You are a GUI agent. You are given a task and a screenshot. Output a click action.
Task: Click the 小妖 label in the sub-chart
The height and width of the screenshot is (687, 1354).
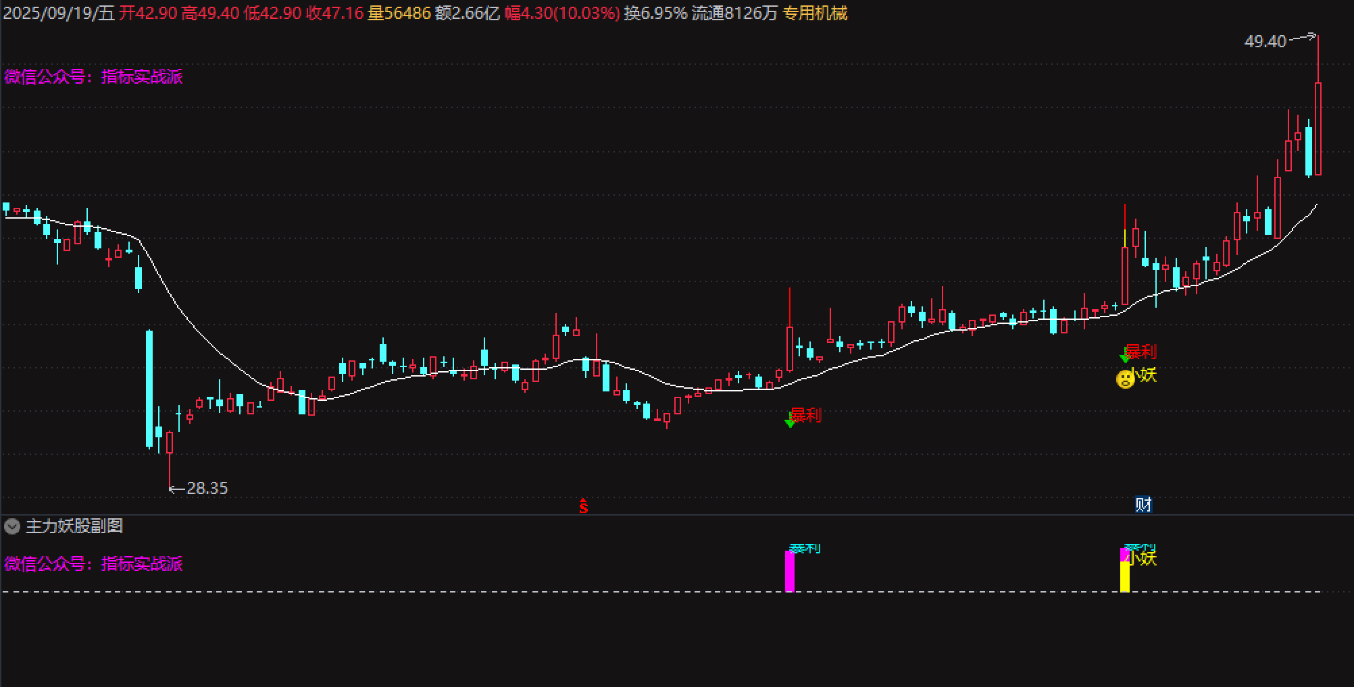[x=1143, y=559]
